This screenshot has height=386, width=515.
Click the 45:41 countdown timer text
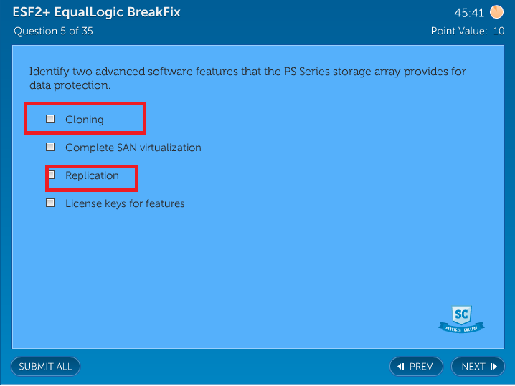pos(469,13)
